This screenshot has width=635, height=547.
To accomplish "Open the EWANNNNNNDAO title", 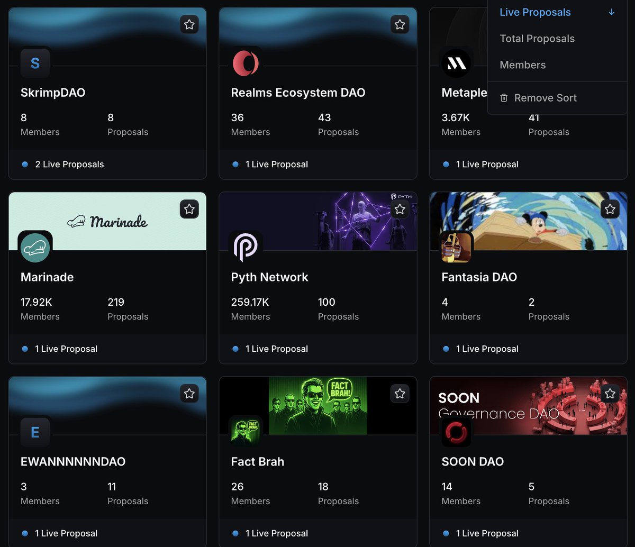I will coord(73,462).
